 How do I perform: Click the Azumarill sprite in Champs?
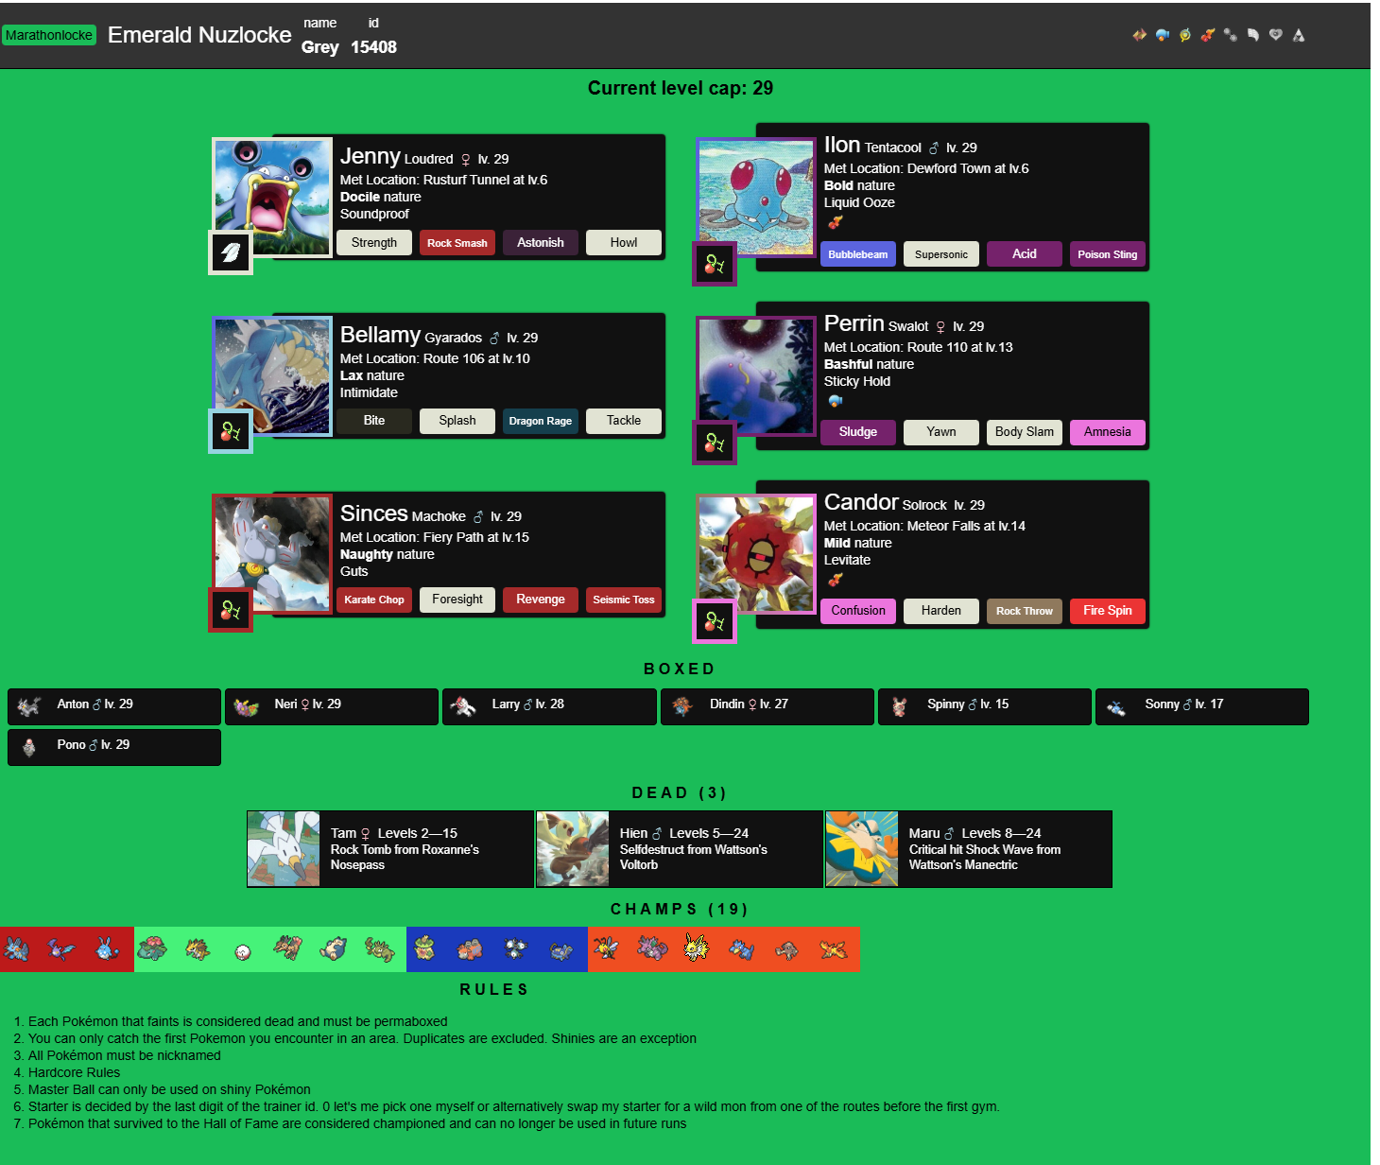click(108, 948)
